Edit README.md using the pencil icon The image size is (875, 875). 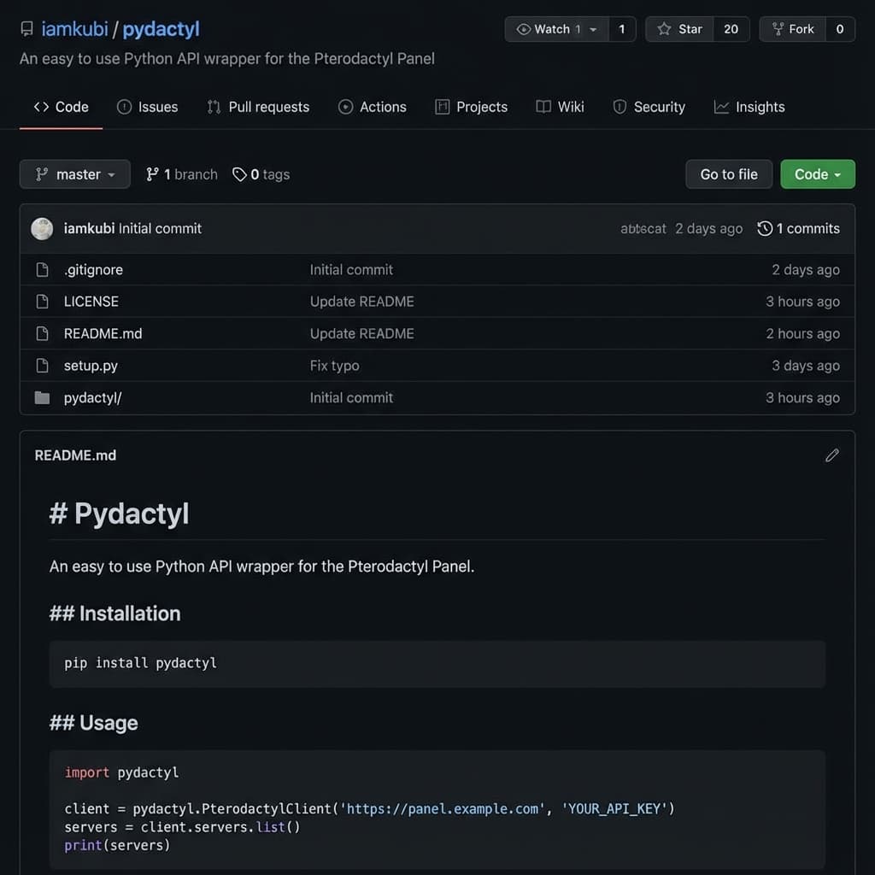click(x=831, y=455)
